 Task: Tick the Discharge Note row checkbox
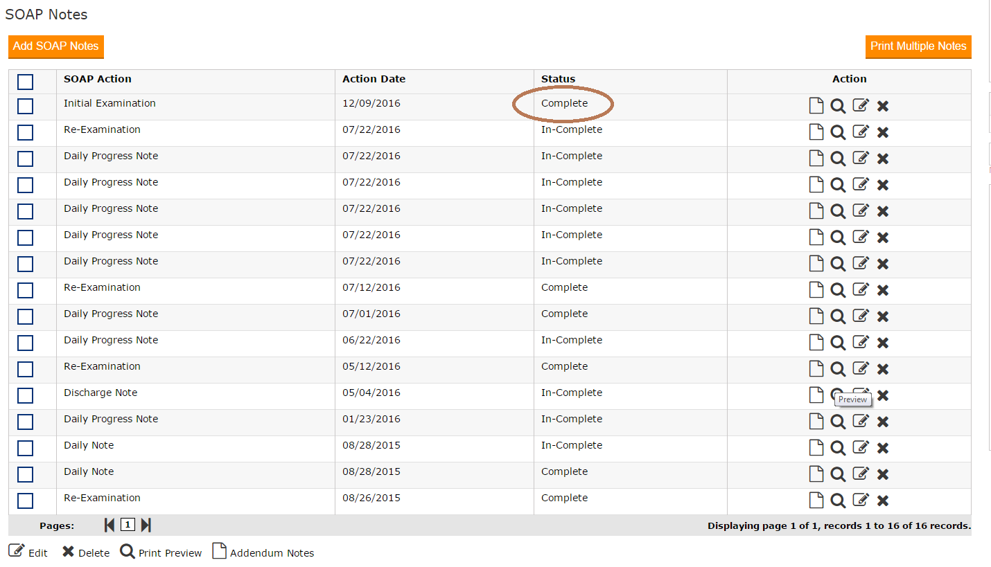point(26,395)
